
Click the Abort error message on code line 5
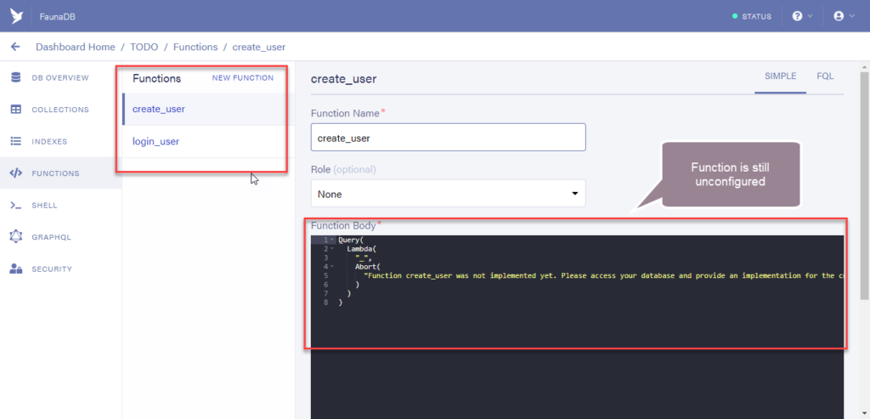[604, 275]
